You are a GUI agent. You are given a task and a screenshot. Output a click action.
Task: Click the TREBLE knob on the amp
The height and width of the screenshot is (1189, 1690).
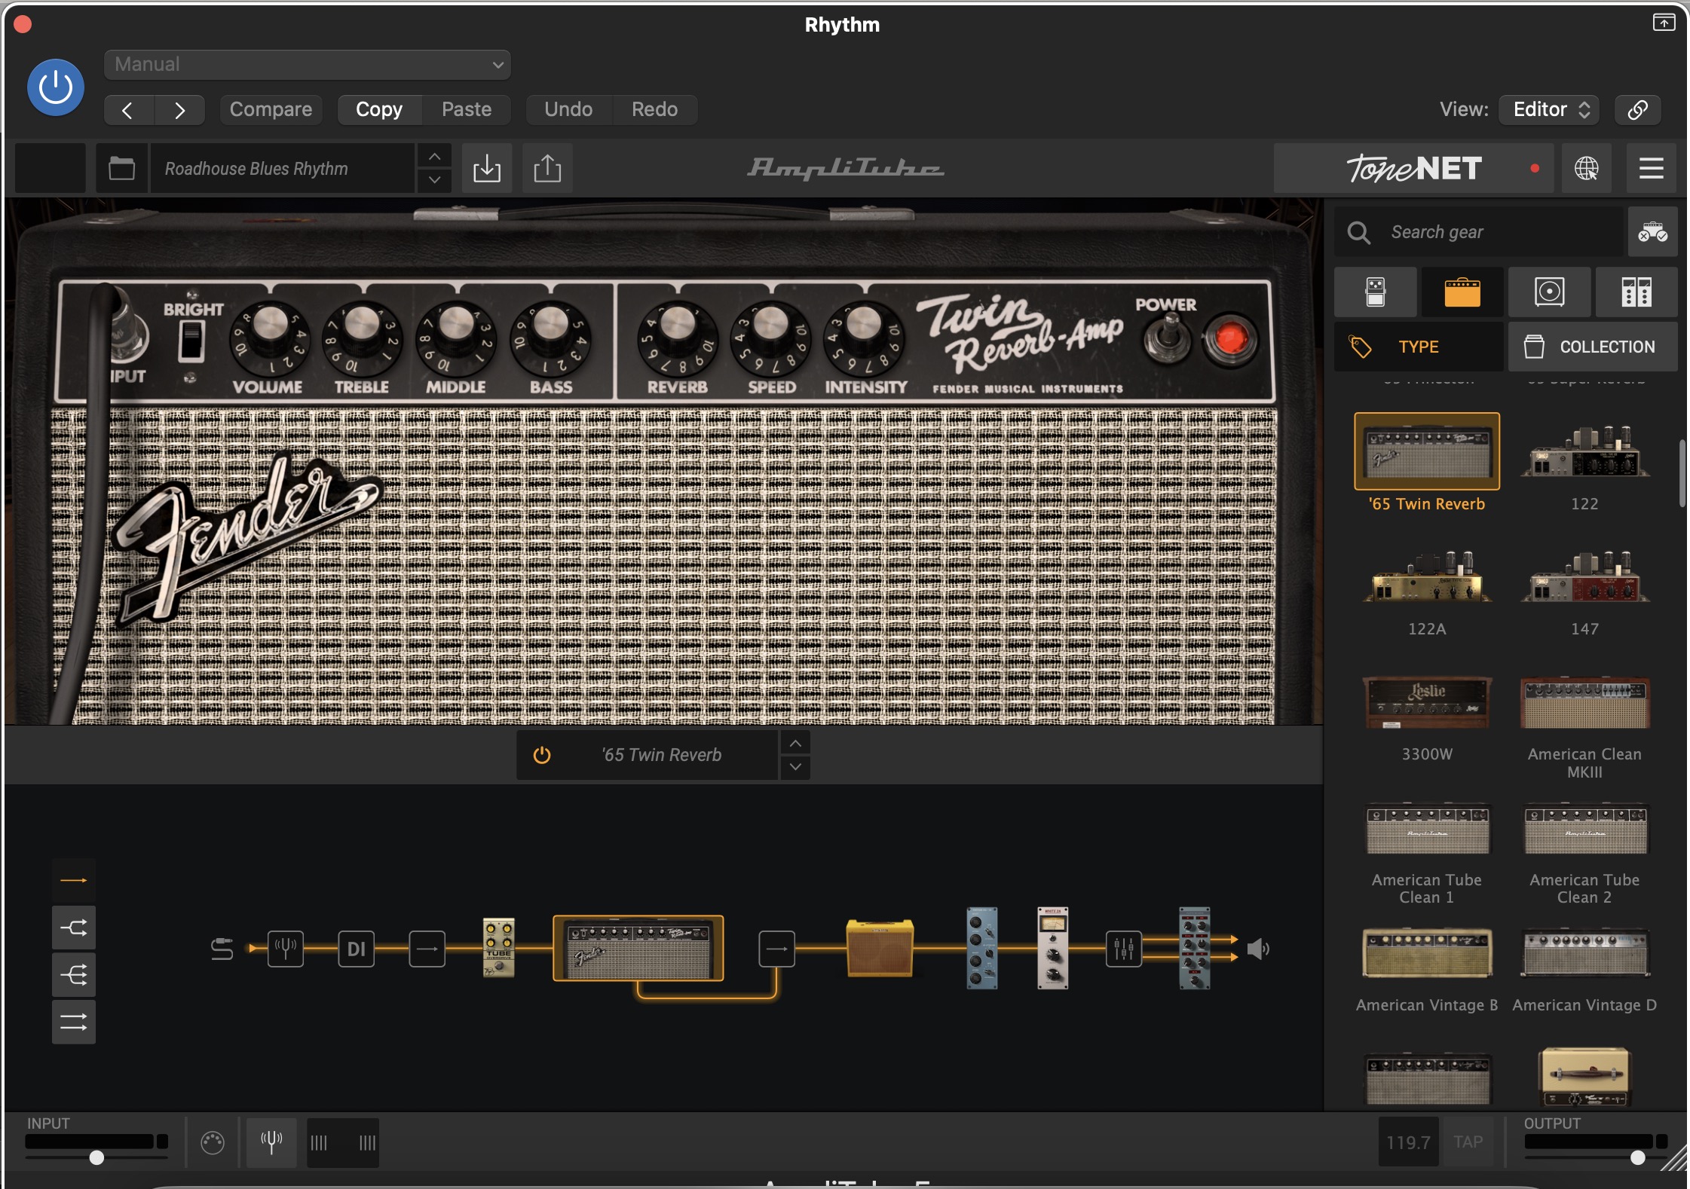click(363, 339)
